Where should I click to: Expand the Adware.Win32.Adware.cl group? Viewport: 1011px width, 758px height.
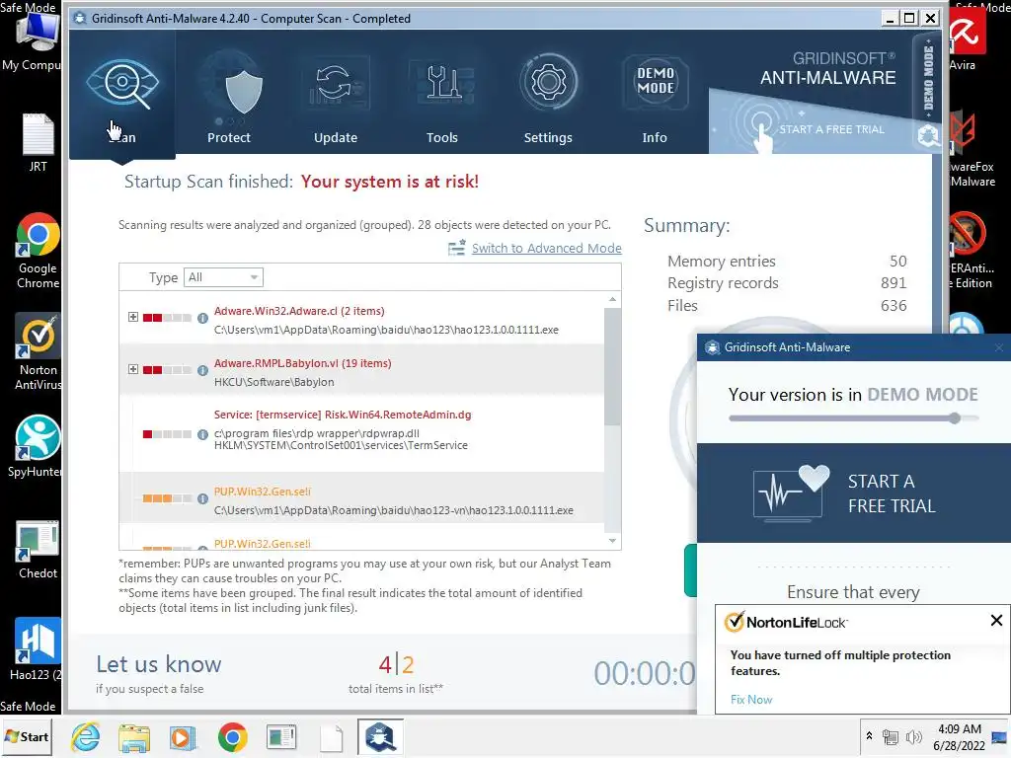click(133, 317)
